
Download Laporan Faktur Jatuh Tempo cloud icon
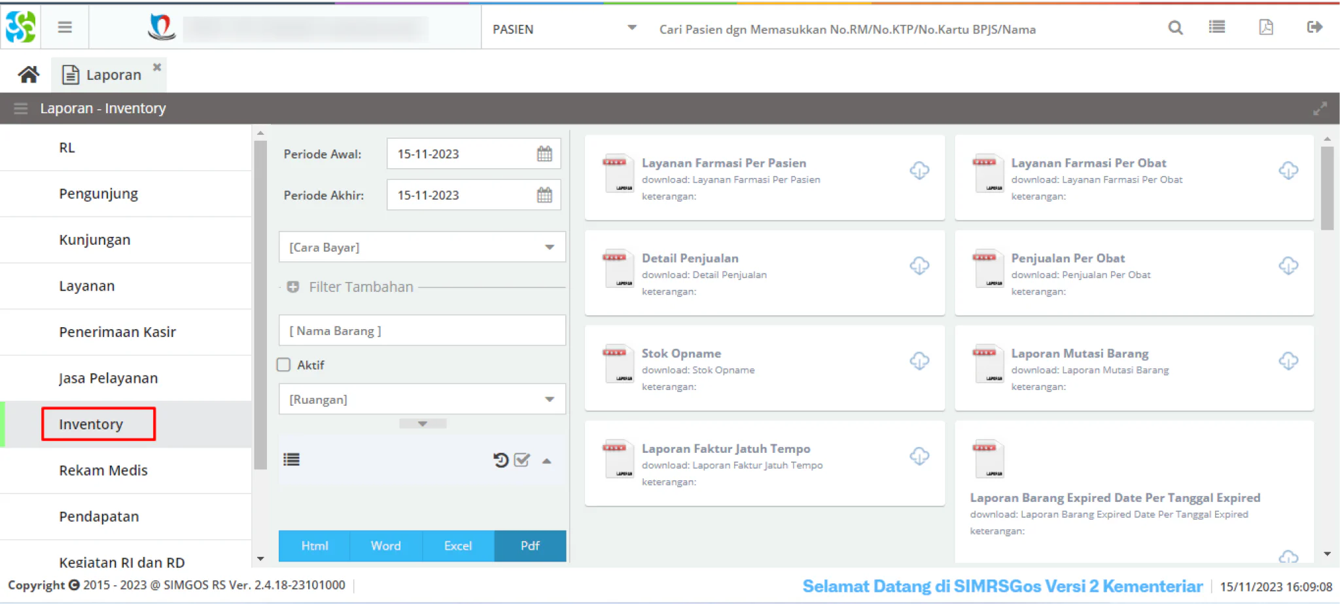coord(919,456)
